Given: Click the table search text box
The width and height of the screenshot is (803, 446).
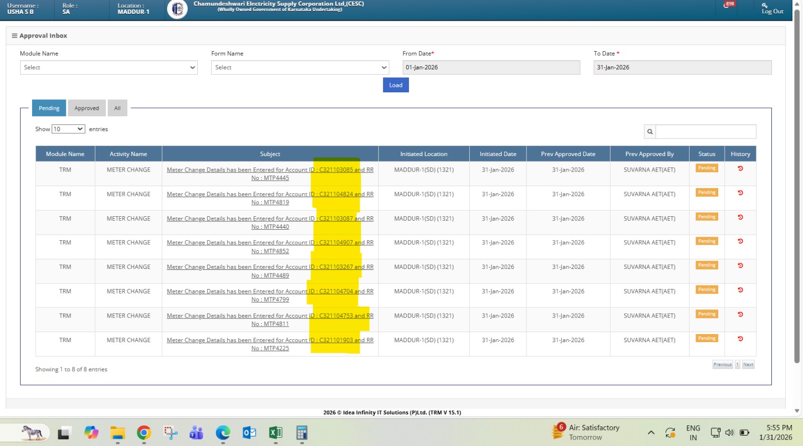Looking at the screenshot, I should 706,131.
